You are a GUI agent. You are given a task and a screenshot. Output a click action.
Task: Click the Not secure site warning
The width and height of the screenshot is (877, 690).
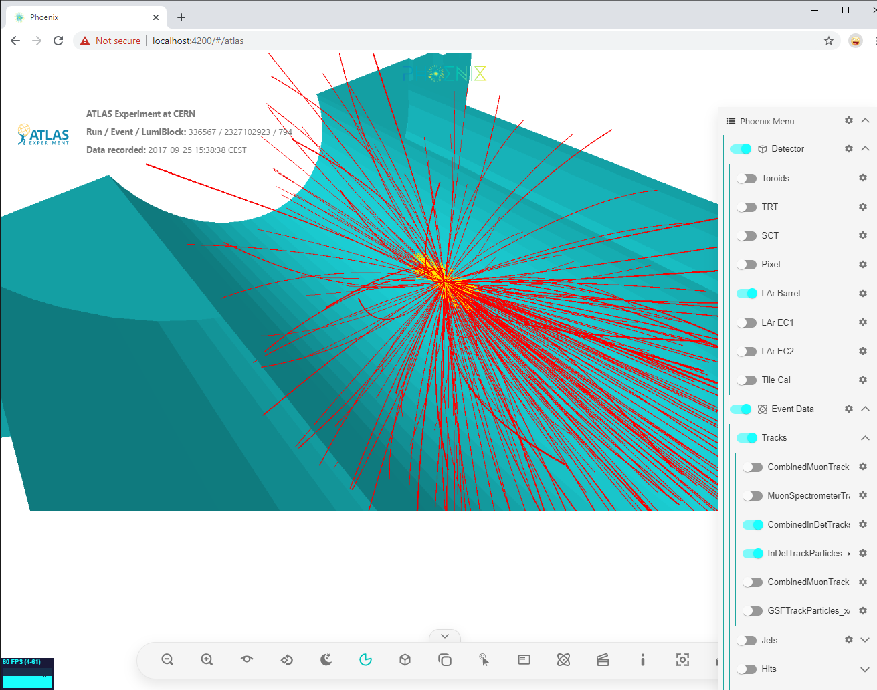pyautogui.click(x=110, y=41)
